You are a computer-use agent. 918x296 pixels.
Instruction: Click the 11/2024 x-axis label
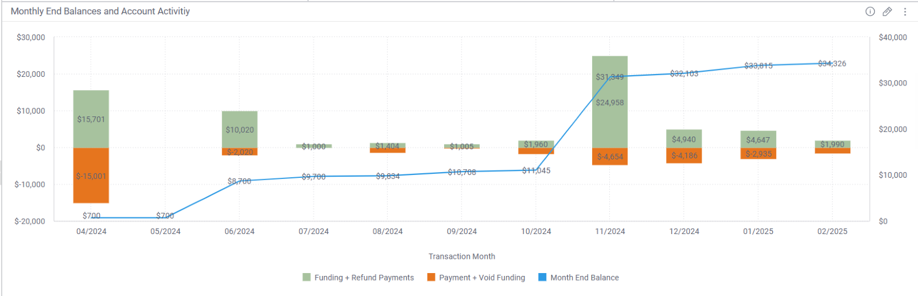[x=610, y=231]
